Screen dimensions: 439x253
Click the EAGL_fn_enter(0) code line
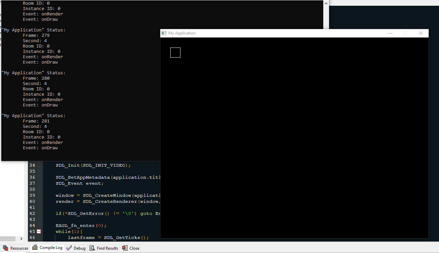tap(81, 226)
